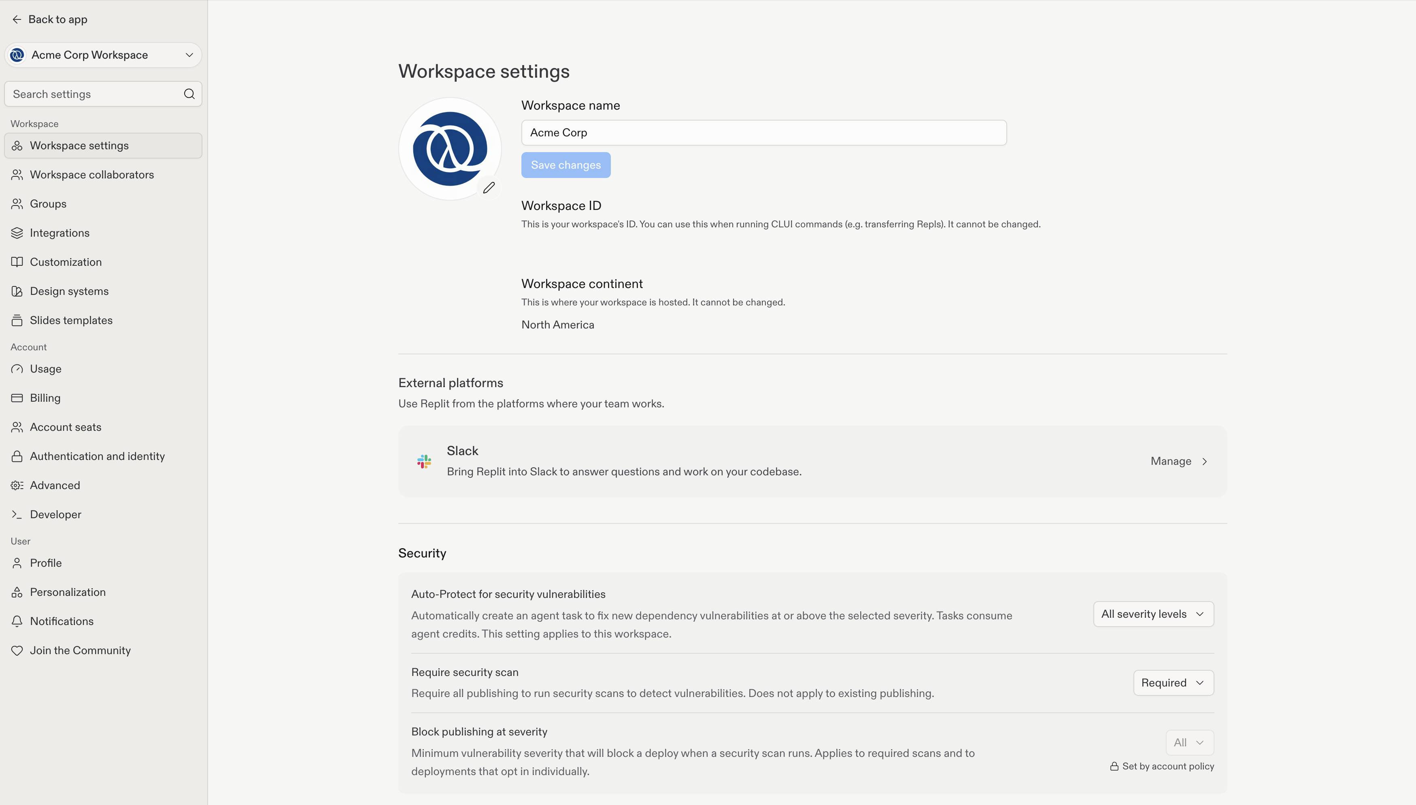This screenshot has width=1416, height=805.
Task: Click the Join the Community link
Action: [103, 650]
